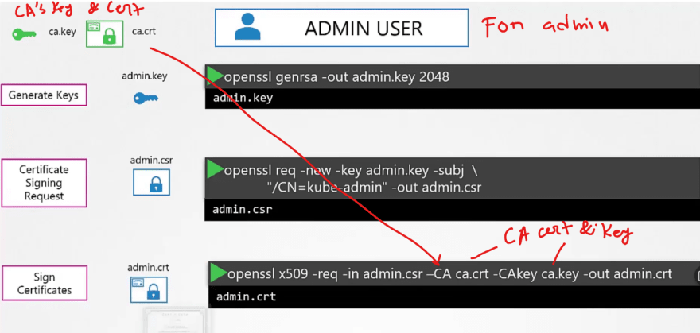Click the blue admin.key key icon
Viewport: 700px width, 333px height.
146,98
